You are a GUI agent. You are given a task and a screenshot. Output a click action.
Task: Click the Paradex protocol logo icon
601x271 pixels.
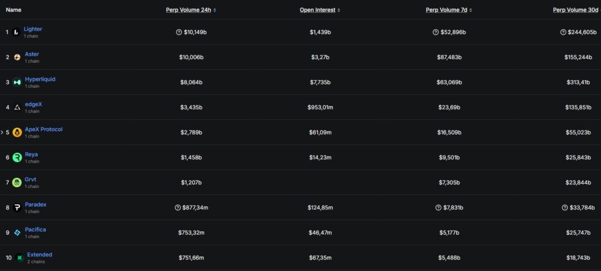pos(17,208)
